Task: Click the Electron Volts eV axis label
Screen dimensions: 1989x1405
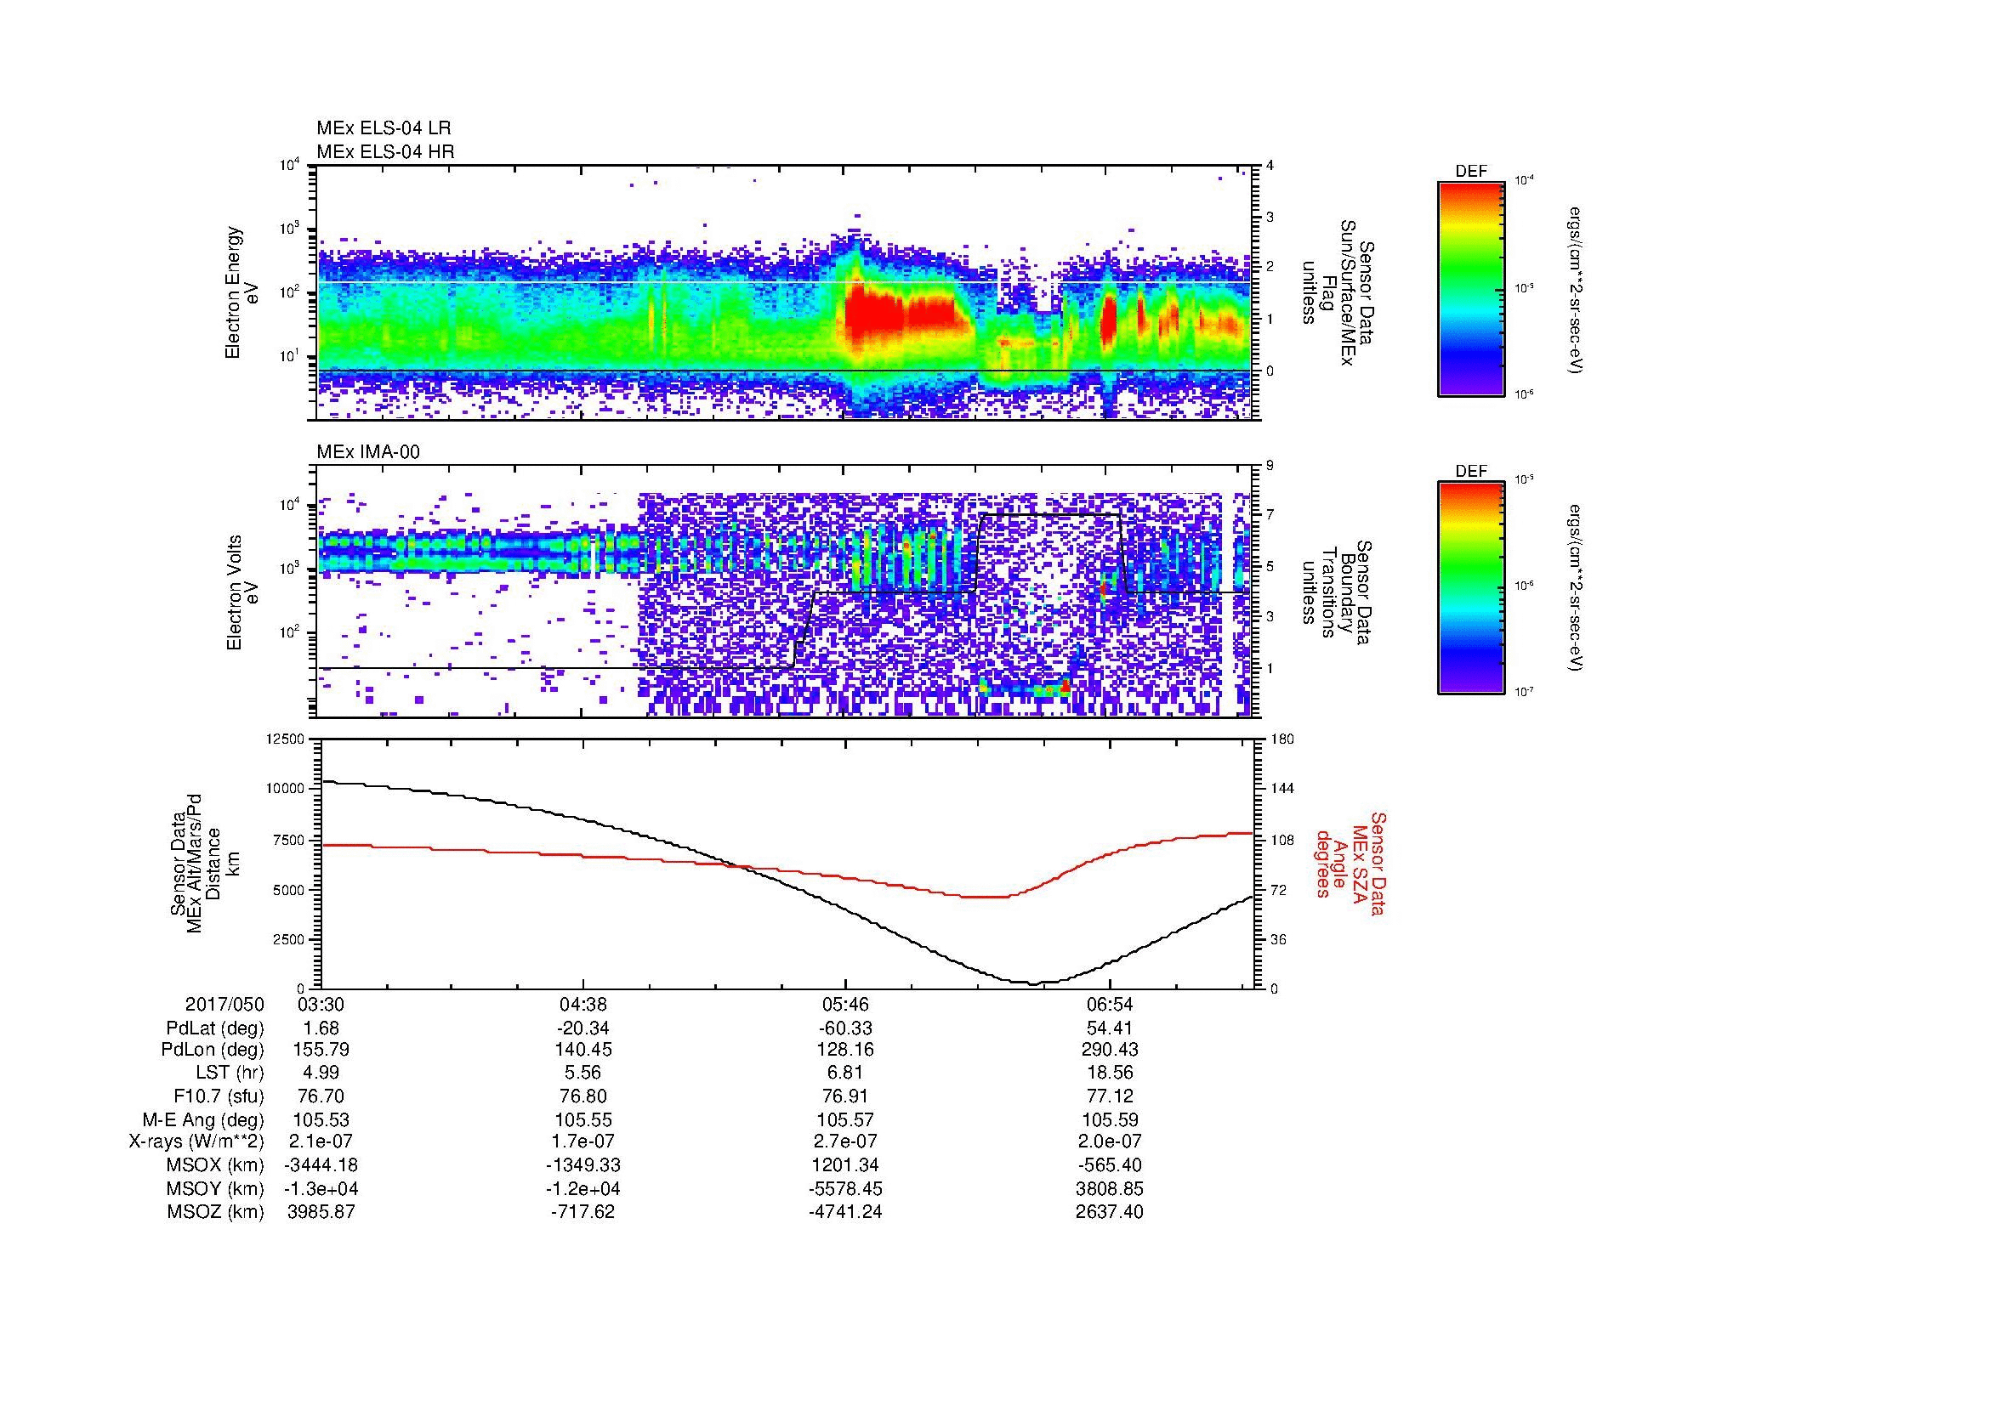Action: tap(242, 592)
